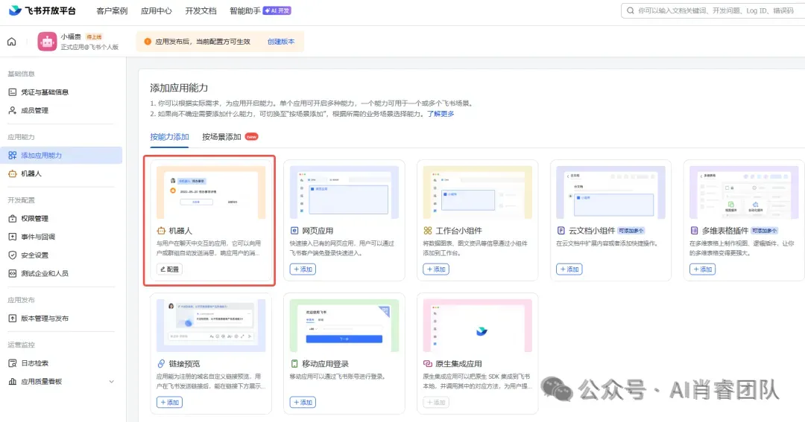Click the 云文档小组件 card title icon
This screenshot has width=805, height=422.
pyautogui.click(x=561, y=231)
